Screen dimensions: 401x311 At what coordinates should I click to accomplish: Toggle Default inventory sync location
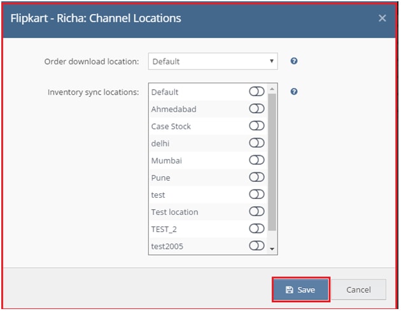[257, 92]
